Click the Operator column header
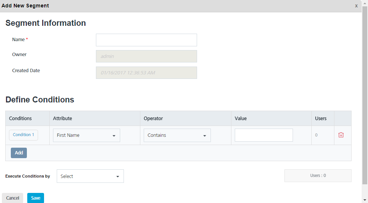The height and width of the screenshot is (203, 368). coord(153,118)
